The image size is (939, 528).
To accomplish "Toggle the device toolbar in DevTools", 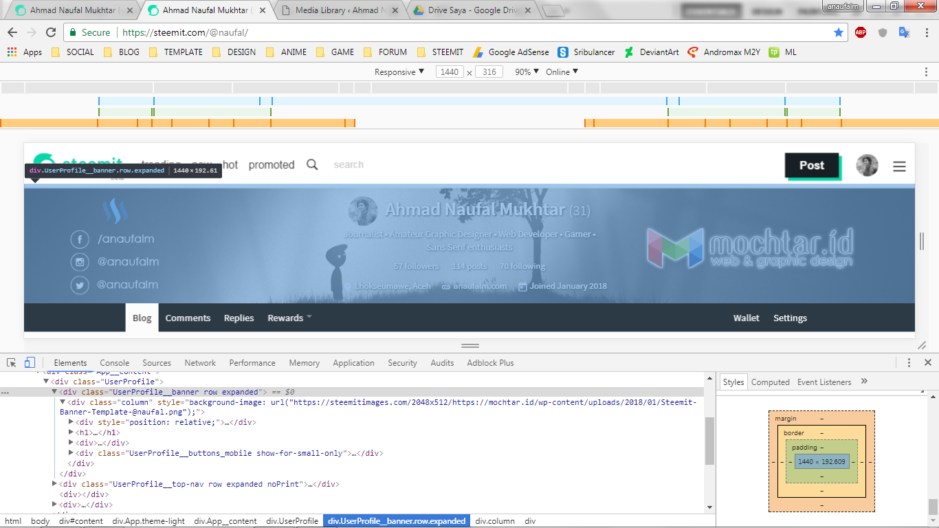I will pyautogui.click(x=30, y=362).
